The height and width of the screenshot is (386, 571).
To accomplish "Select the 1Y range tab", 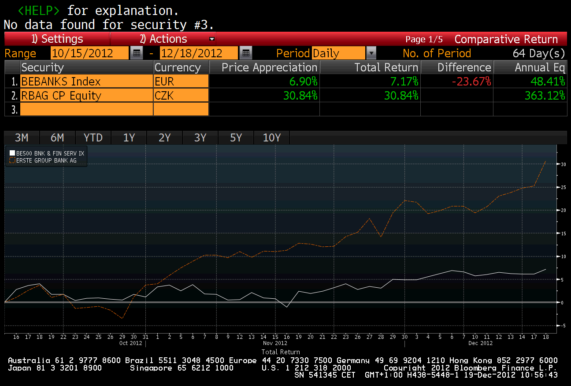I will [x=129, y=137].
